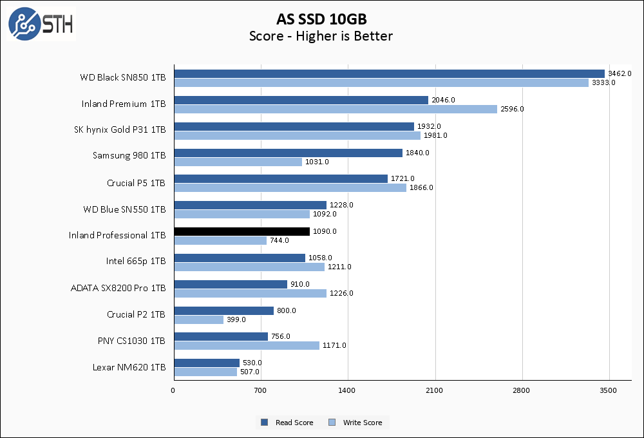Click the 2100 x-axis tick label
This screenshot has height=438, width=644.
click(434, 390)
